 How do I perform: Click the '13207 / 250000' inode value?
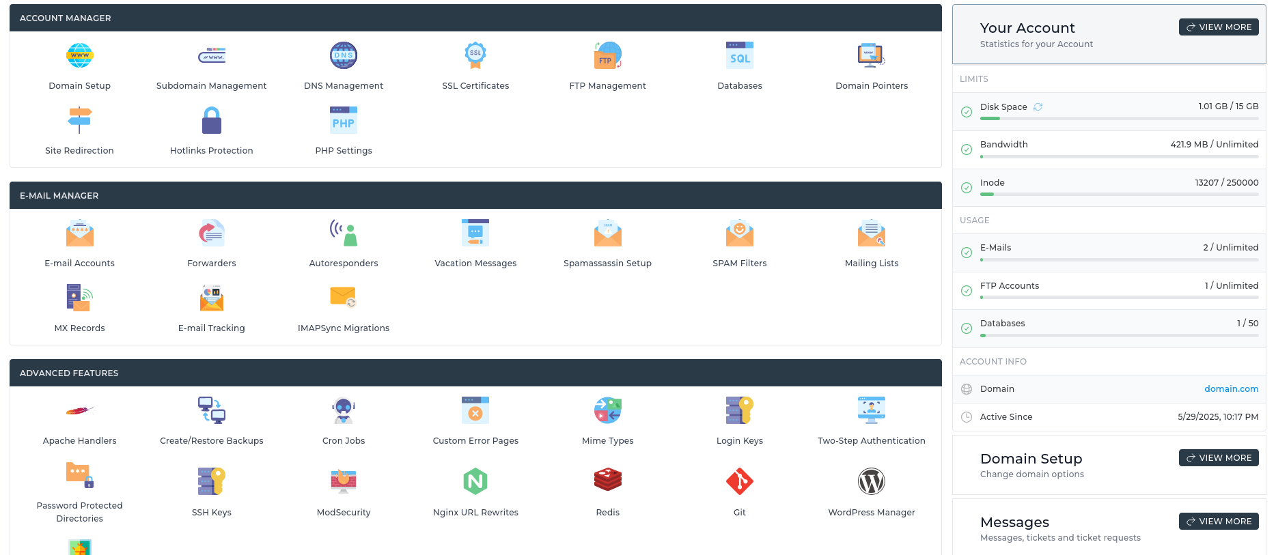click(1227, 183)
